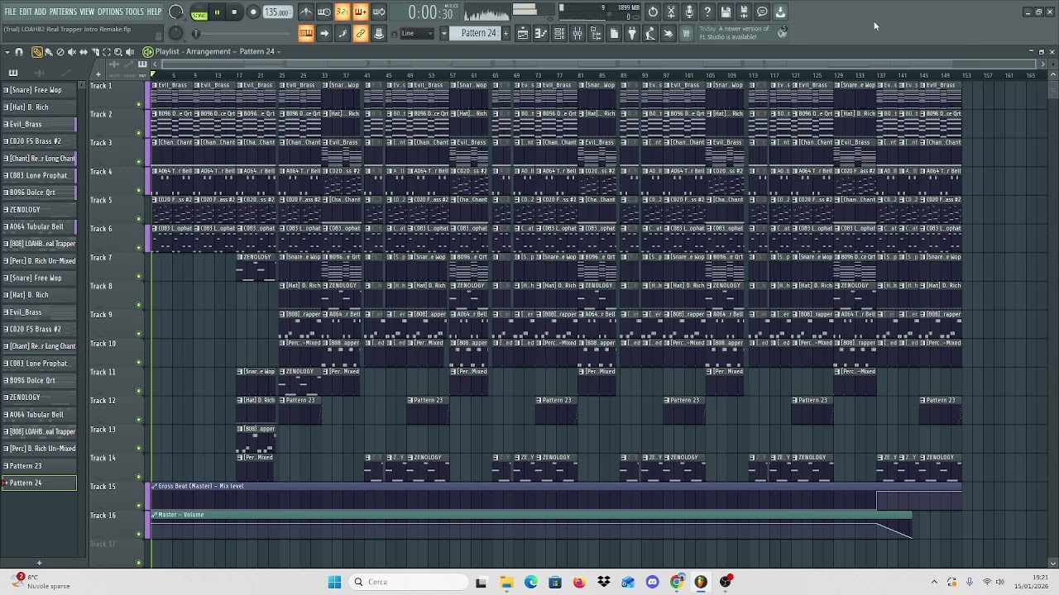Open the OPTIONS menu
The image size is (1059, 595).
tap(110, 12)
